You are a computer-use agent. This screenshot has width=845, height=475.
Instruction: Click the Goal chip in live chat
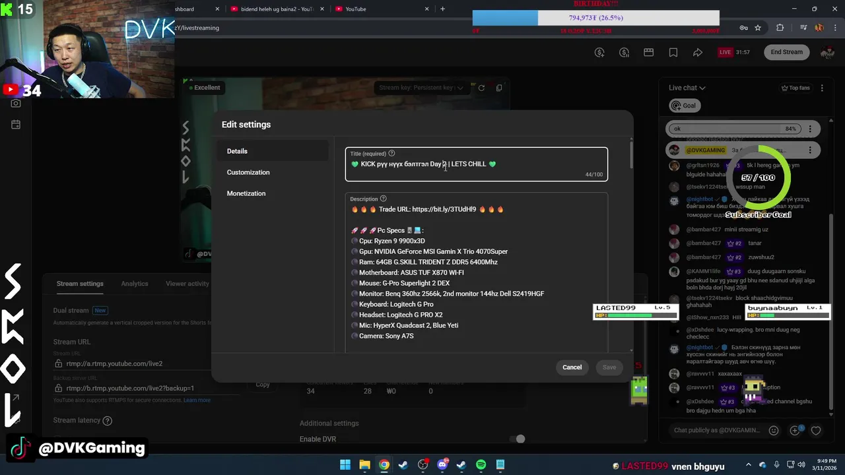click(684, 106)
